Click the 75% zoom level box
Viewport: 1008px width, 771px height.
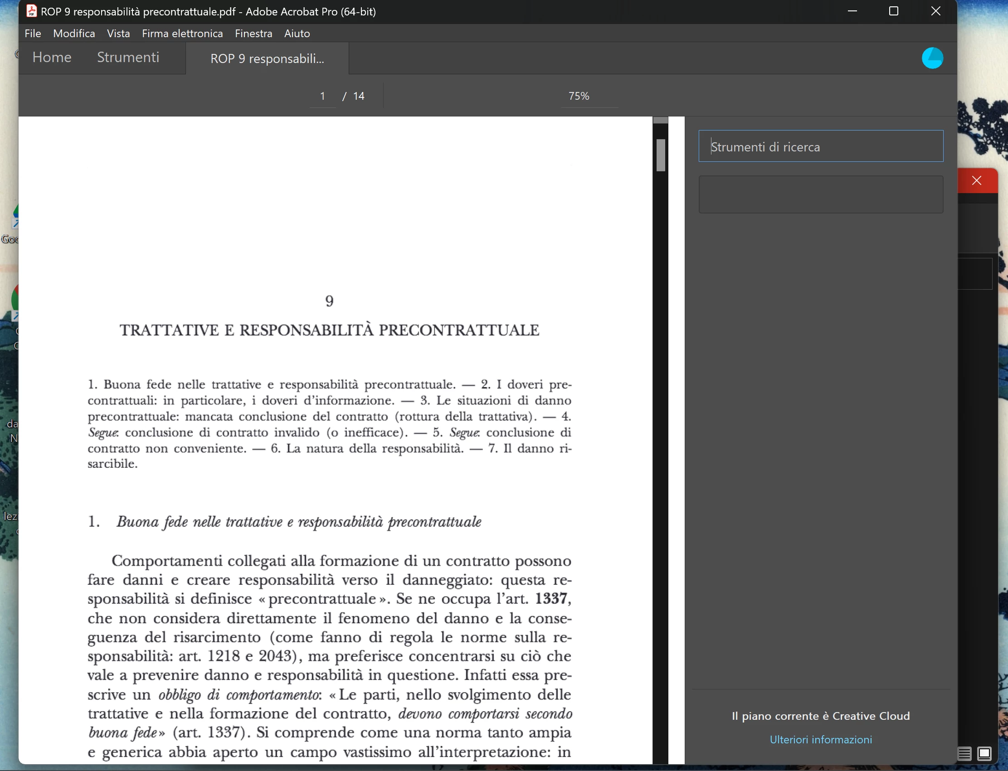point(579,96)
